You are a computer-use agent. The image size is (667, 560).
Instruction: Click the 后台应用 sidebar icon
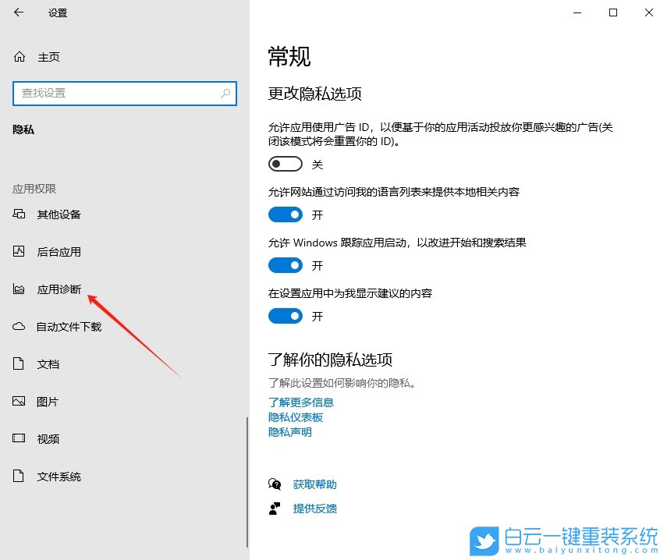tap(17, 251)
